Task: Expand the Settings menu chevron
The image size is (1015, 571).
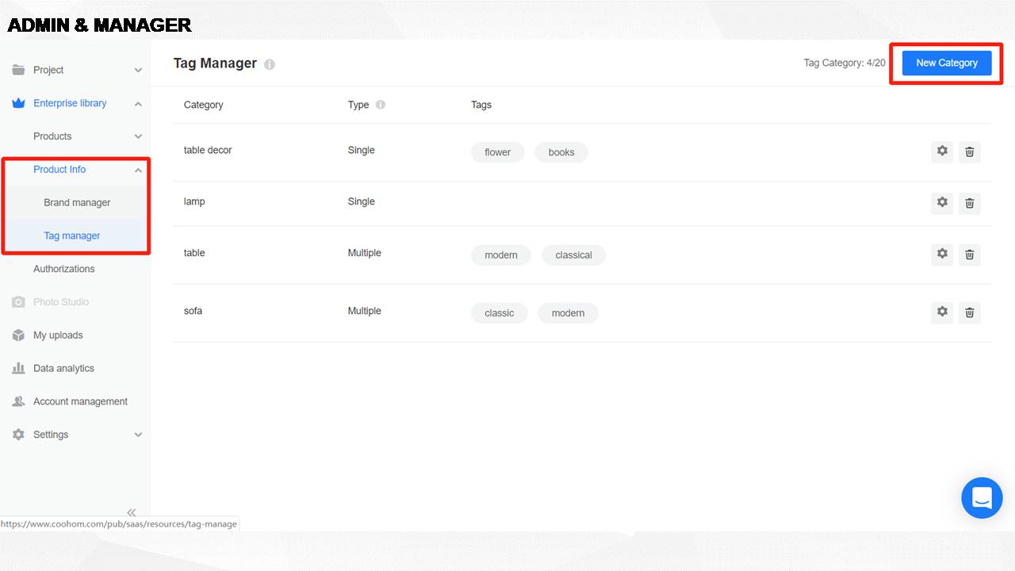Action: [x=138, y=435]
